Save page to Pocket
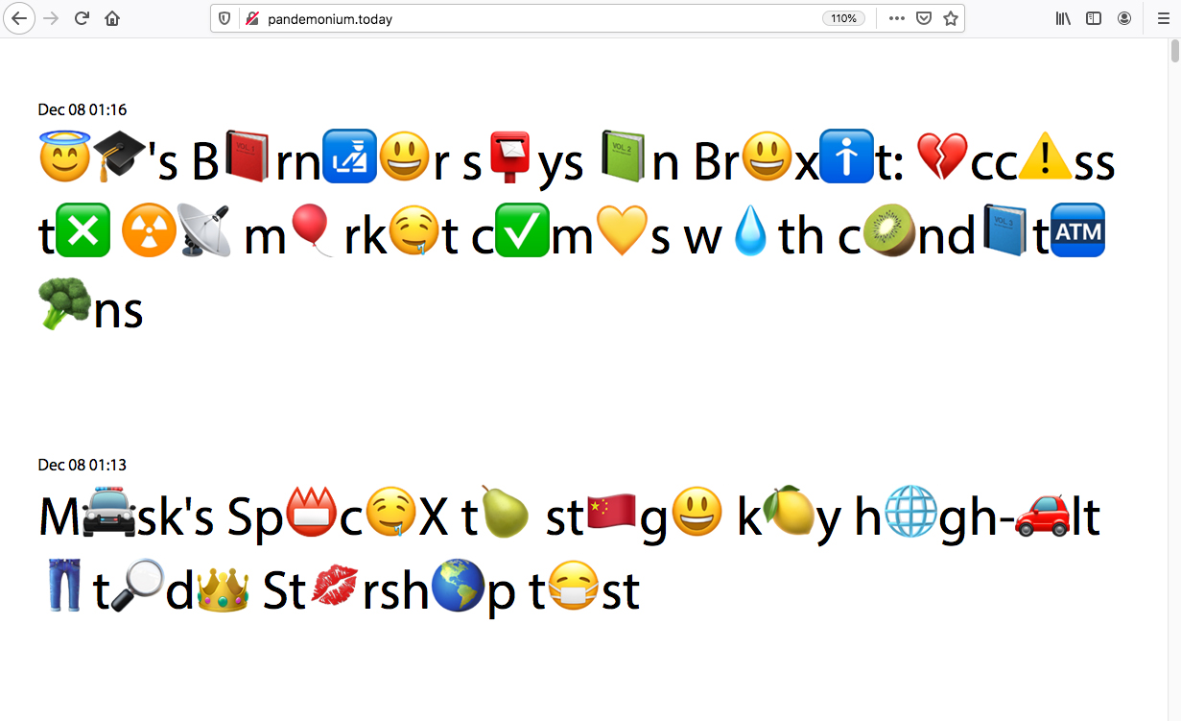The height and width of the screenshot is (721, 1181). (x=924, y=18)
